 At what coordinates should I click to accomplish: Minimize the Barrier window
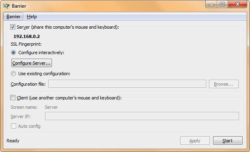(211, 4)
